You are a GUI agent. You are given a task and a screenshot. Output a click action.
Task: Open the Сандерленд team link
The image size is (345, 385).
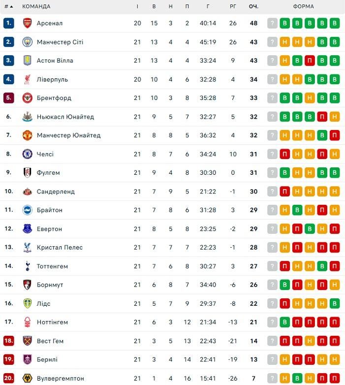[x=56, y=192]
